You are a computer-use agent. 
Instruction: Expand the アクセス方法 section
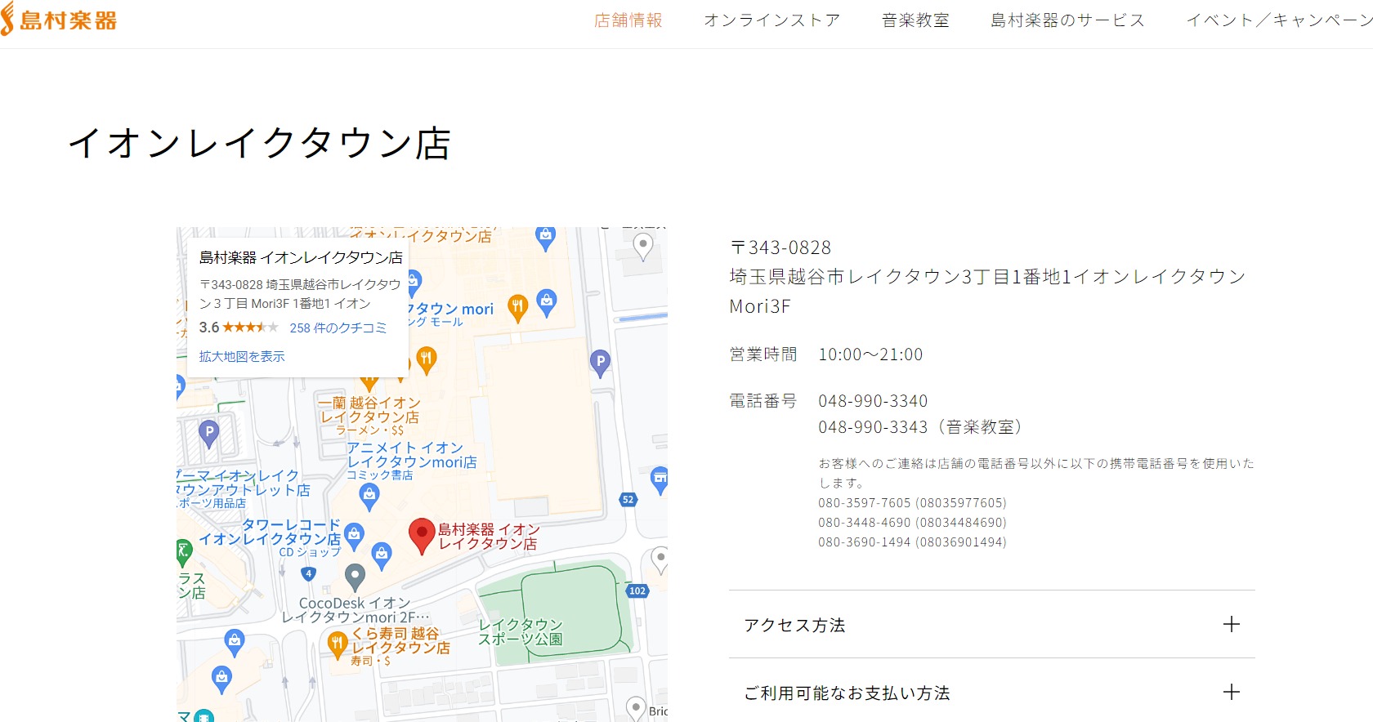992,625
